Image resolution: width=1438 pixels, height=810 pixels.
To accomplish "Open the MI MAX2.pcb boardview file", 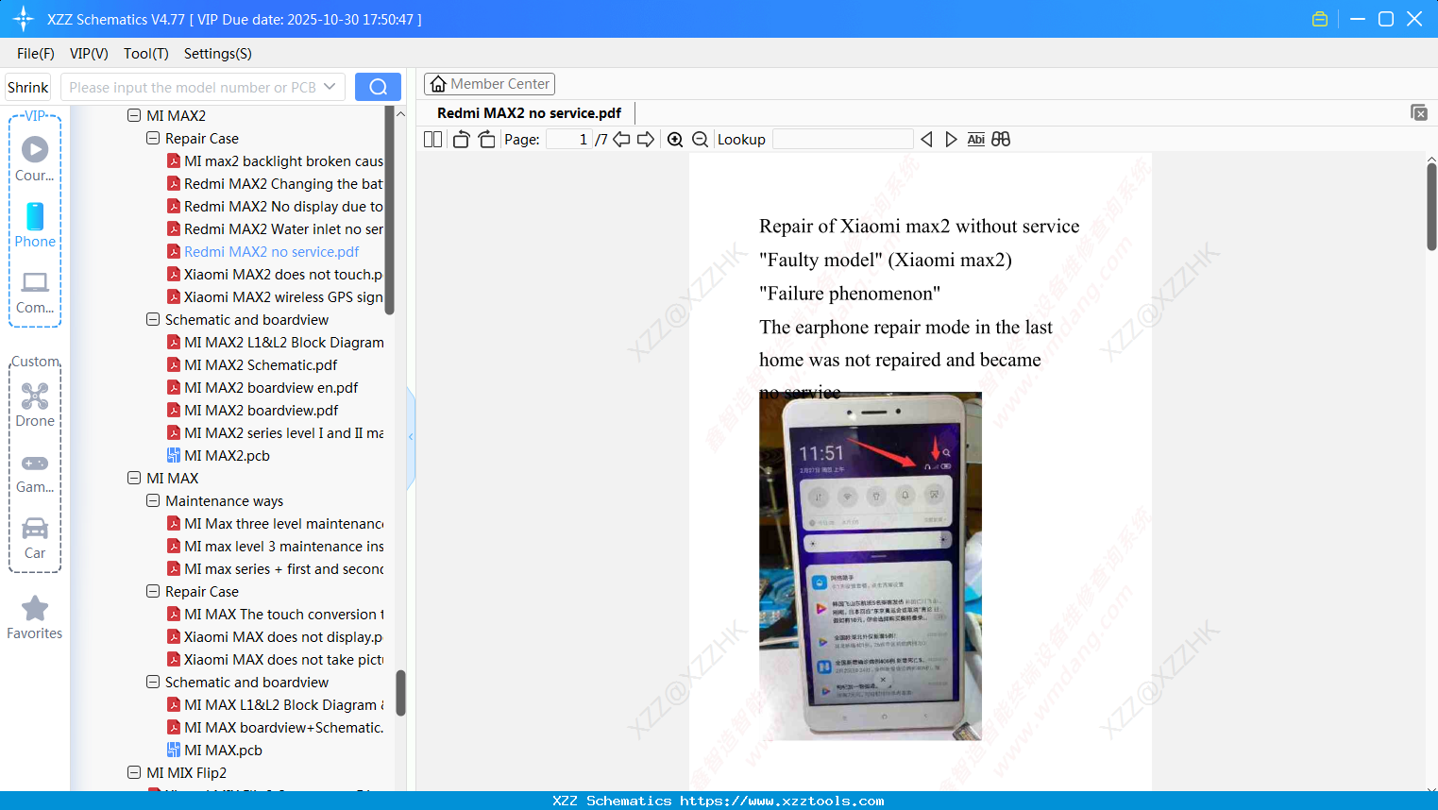I will coord(227,456).
